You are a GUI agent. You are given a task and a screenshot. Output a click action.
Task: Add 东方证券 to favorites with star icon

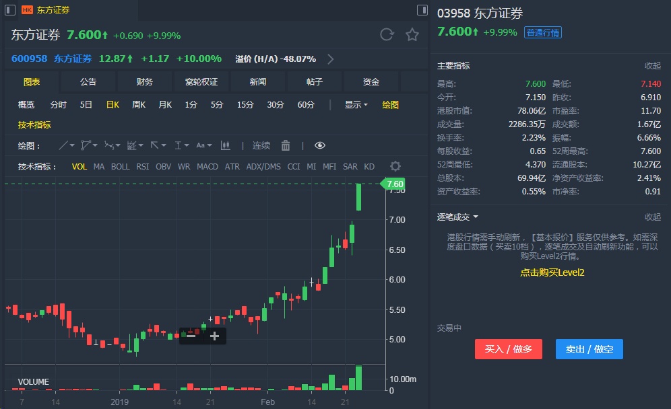pyautogui.click(x=412, y=34)
